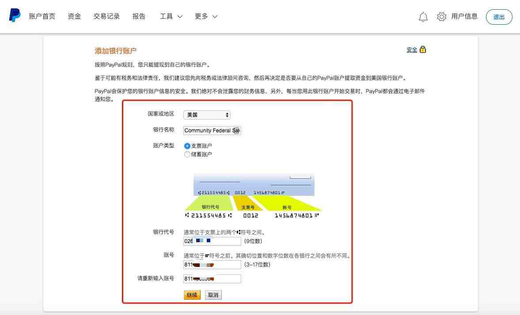Click the 退出 logout button
Screen dimensions: 520x315
[499, 17]
